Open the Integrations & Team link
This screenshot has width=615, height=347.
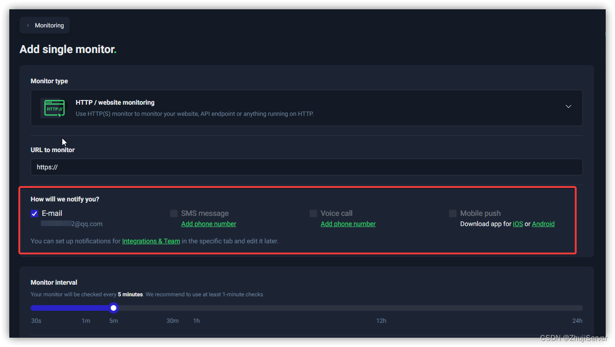(x=151, y=241)
